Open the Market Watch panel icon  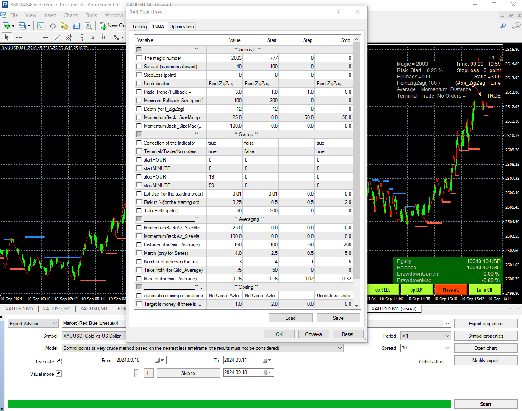point(41,26)
